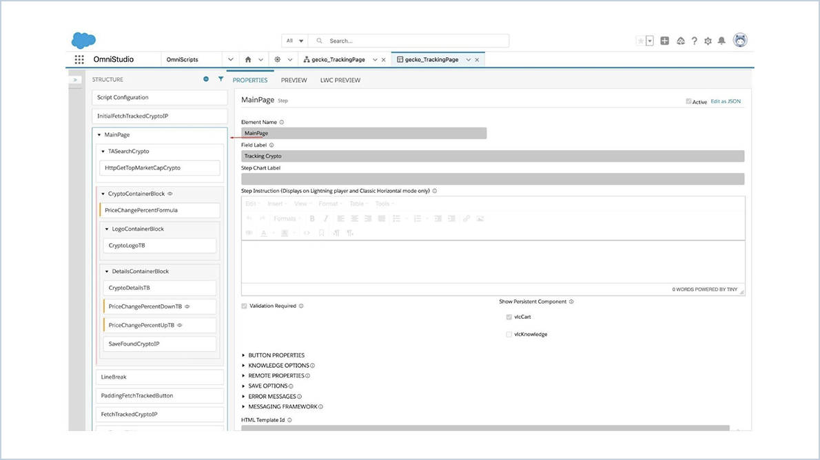
Task: Open the Formats dropdown in the text editor
Action: (x=286, y=218)
